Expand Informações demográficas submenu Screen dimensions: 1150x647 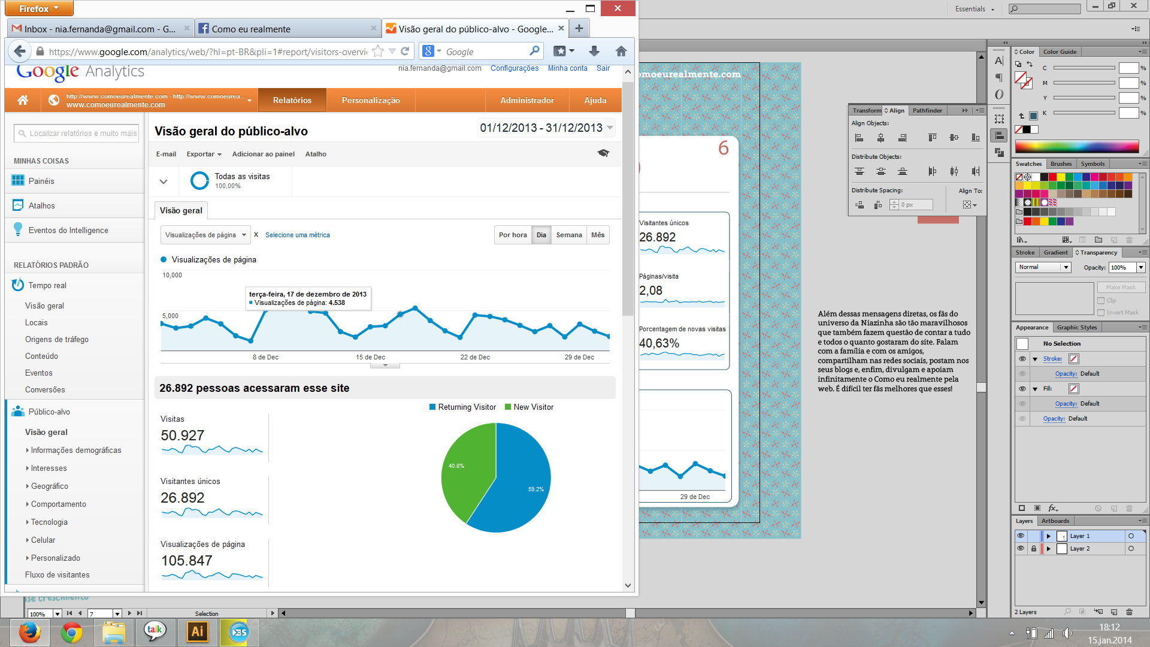[75, 450]
